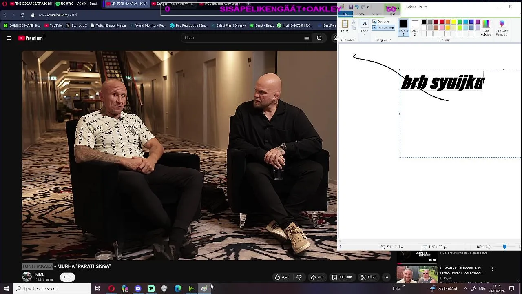The height and width of the screenshot is (294, 522).
Task: Open IMMU channel name link
Action: click(40, 275)
